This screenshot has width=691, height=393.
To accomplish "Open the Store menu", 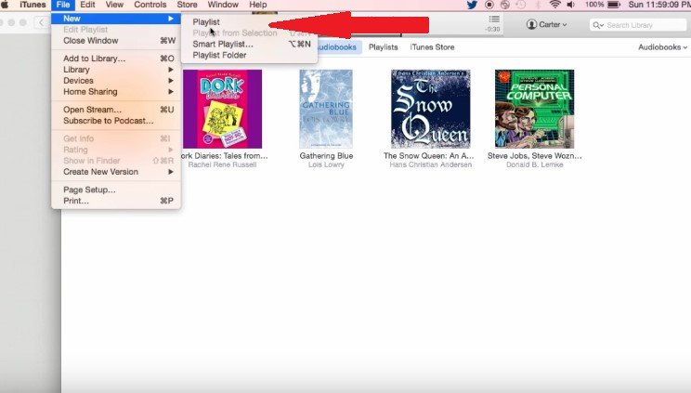I will pyautogui.click(x=187, y=5).
